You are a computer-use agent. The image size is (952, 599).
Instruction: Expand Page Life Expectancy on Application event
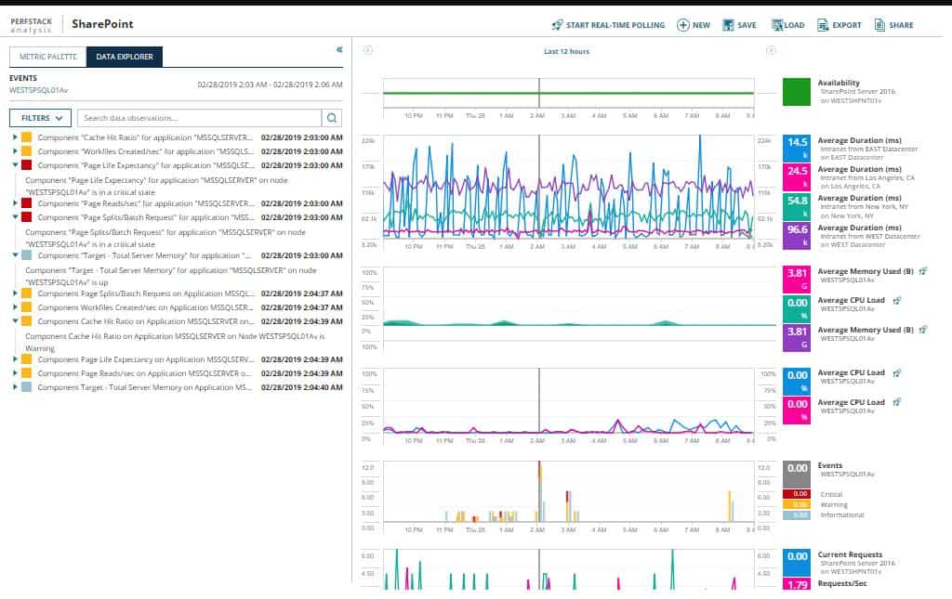(15, 358)
